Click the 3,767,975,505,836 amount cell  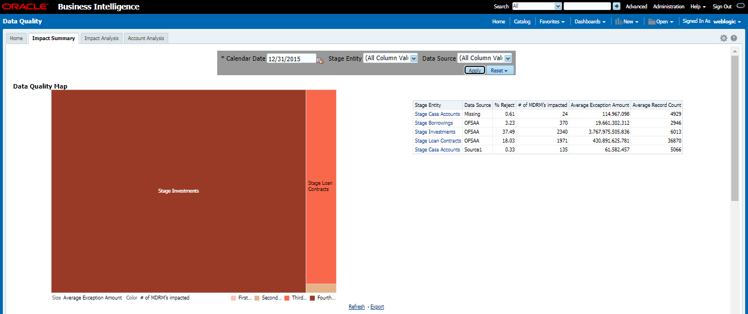click(600, 132)
